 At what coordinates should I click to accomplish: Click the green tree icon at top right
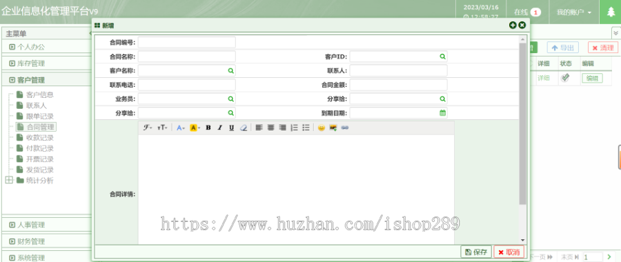[x=611, y=12]
